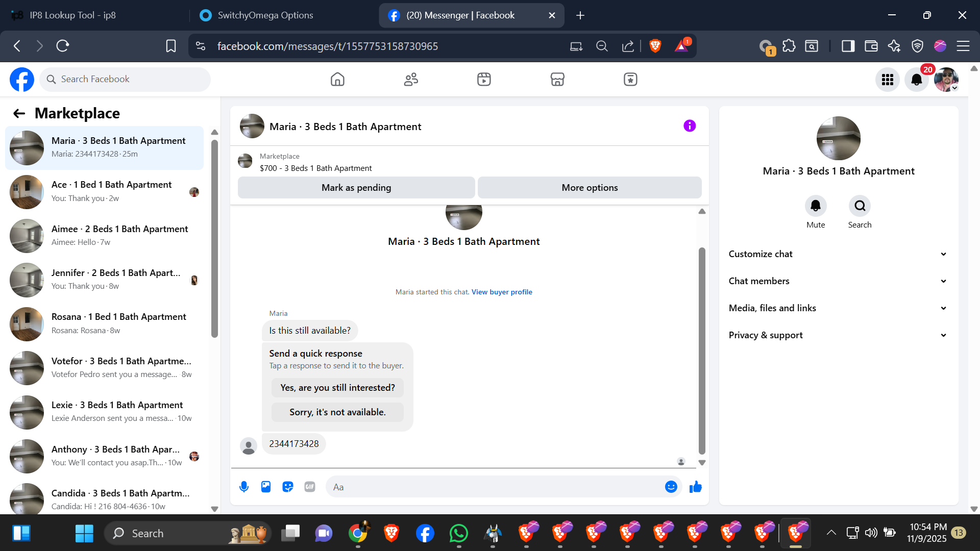Close the Messenger tab
The image size is (980, 551).
[552, 15]
